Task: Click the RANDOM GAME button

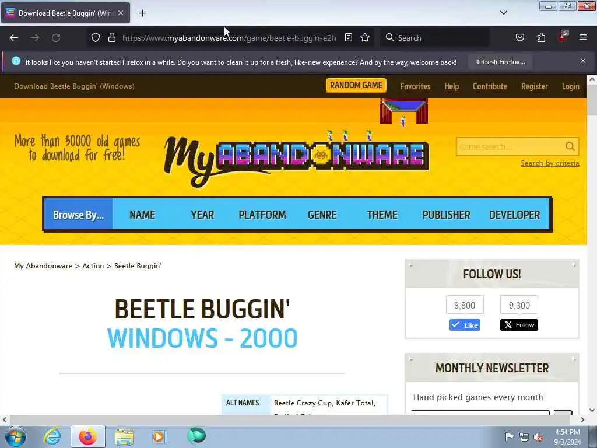Action: (356, 85)
